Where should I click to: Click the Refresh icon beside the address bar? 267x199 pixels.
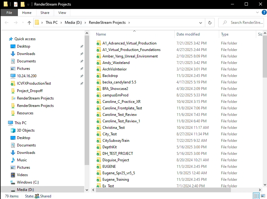pyautogui.click(x=210, y=23)
